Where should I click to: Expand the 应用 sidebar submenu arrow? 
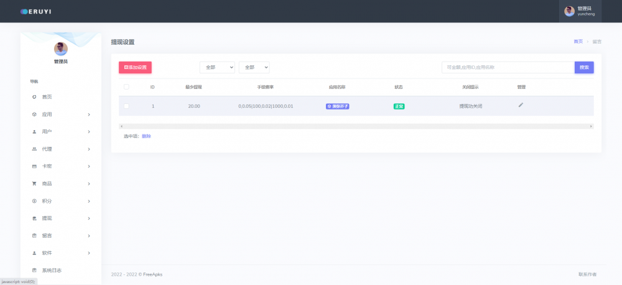pos(89,114)
